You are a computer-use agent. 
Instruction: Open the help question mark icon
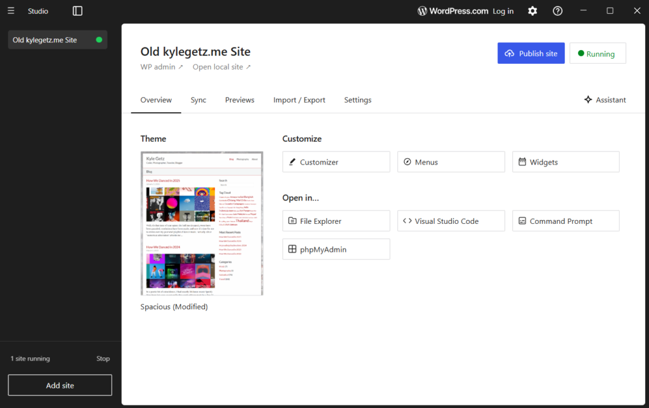[x=558, y=11]
